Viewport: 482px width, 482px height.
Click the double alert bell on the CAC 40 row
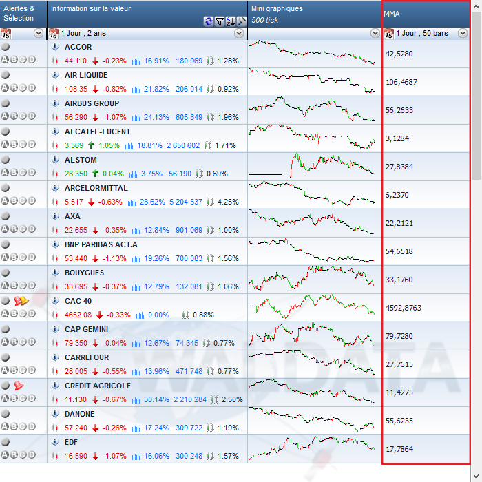tap(21, 301)
